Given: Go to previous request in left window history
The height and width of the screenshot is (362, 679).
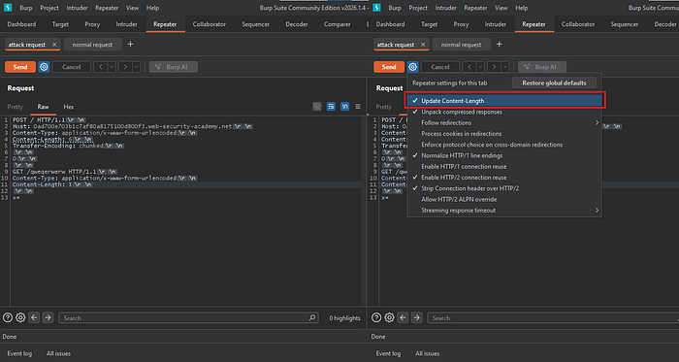Looking at the screenshot, I should click(101, 67).
